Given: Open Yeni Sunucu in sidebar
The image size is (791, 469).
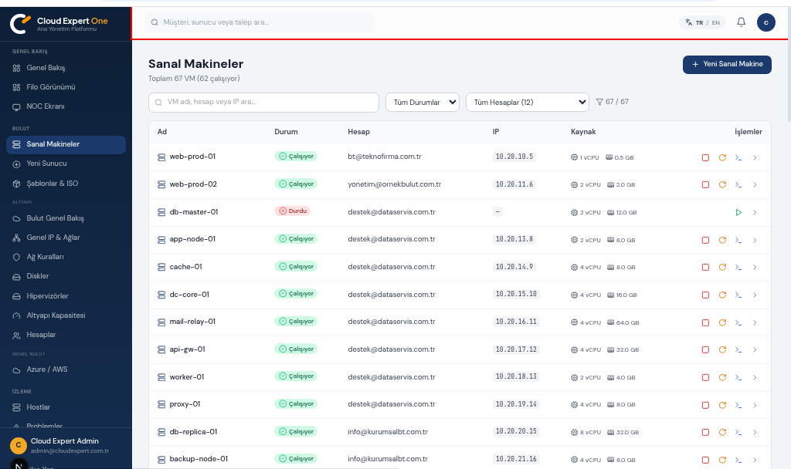Looking at the screenshot, I should point(66,164).
